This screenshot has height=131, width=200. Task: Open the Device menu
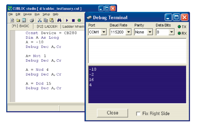[28, 14]
